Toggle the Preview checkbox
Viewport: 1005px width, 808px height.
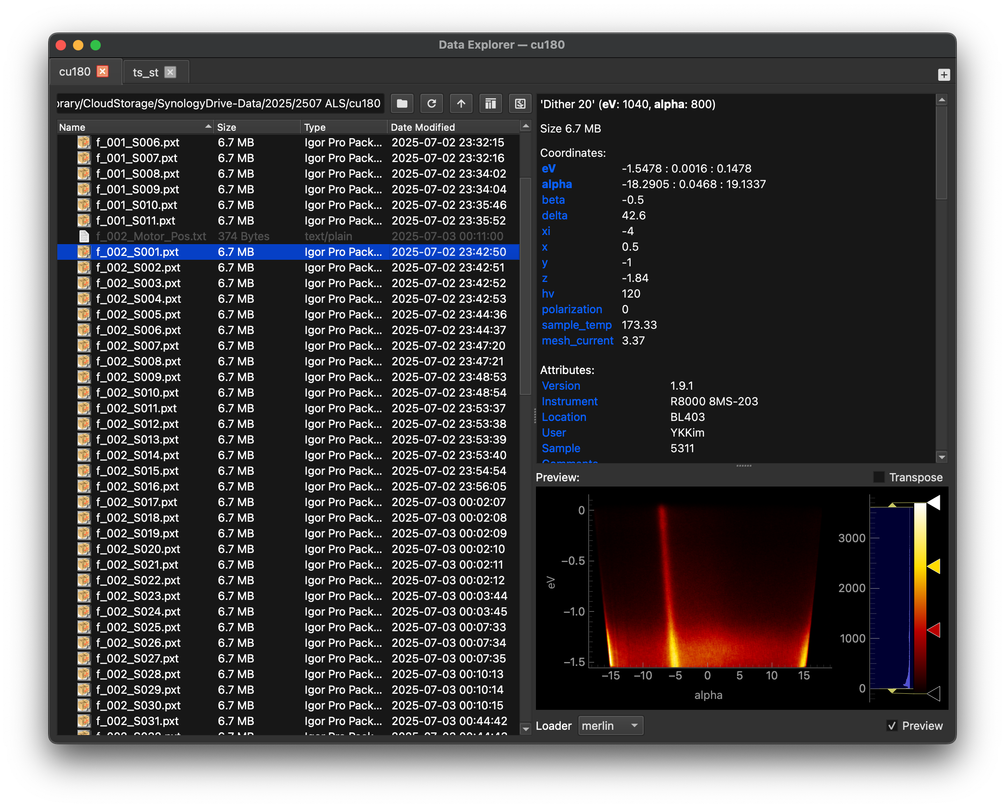(x=892, y=725)
